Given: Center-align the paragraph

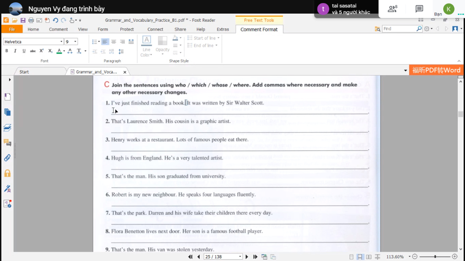Looking at the screenshot, I should 114,42.
